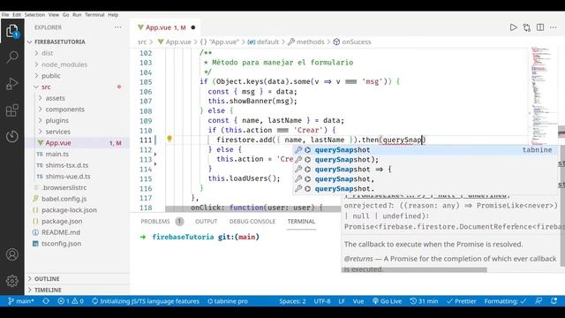Expand the services folder
Image resolution: width=565 pixels, height=318 pixels.
click(78, 132)
